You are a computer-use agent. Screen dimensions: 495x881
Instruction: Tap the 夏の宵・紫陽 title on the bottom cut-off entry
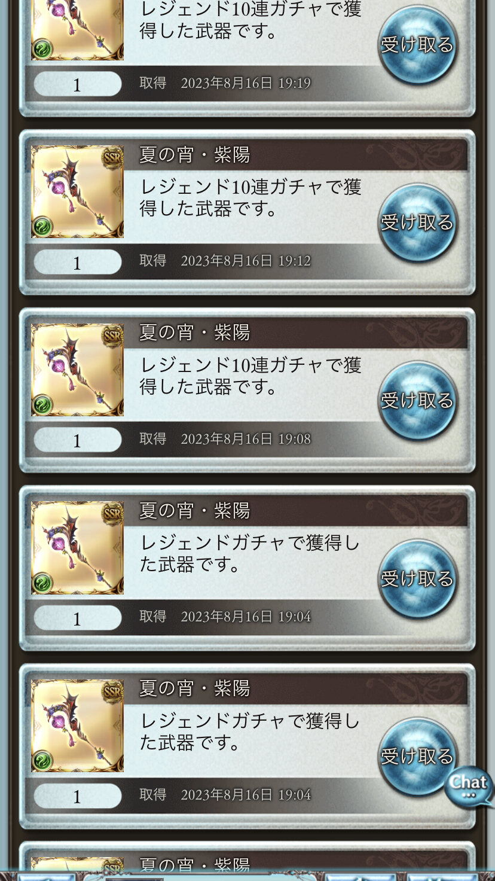tap(194, 864)
